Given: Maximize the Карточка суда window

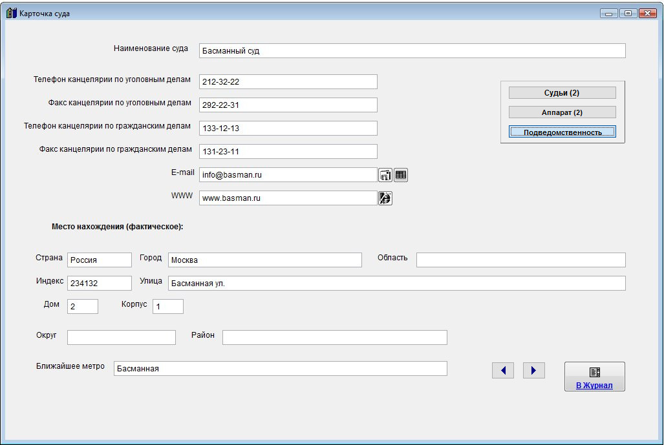Looking at the screenshot, I should click(x=628, y=14).
